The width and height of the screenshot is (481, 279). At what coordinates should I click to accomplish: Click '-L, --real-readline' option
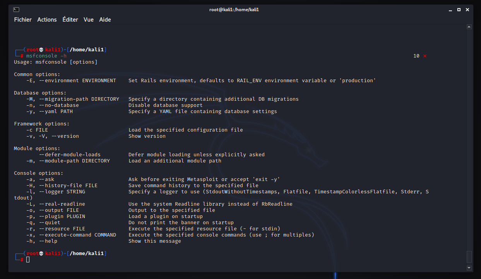[56, 204]
